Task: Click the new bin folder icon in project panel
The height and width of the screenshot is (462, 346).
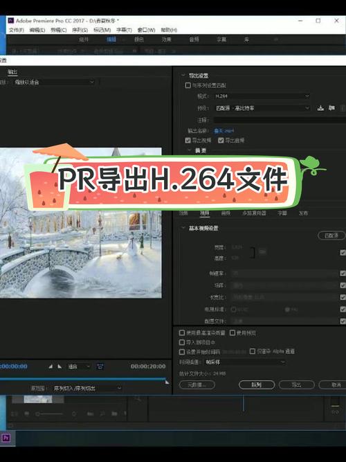Action: pyautogui.click(x=114, y=414)
